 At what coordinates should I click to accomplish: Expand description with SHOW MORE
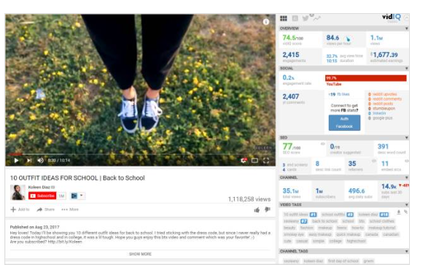[140, 254]
